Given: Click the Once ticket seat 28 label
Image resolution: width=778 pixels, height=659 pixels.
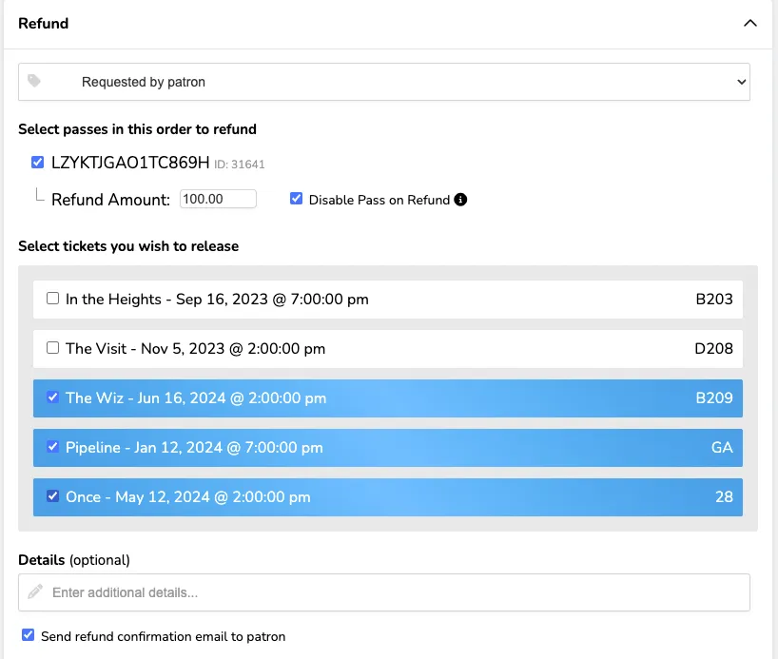Looking at the screenshot, I should point(724,496).
